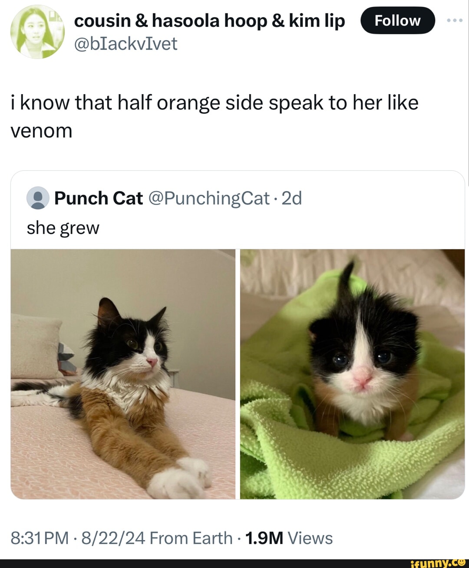
Task: Open the kitten photo in the green blanket
Action: (352, 374)
